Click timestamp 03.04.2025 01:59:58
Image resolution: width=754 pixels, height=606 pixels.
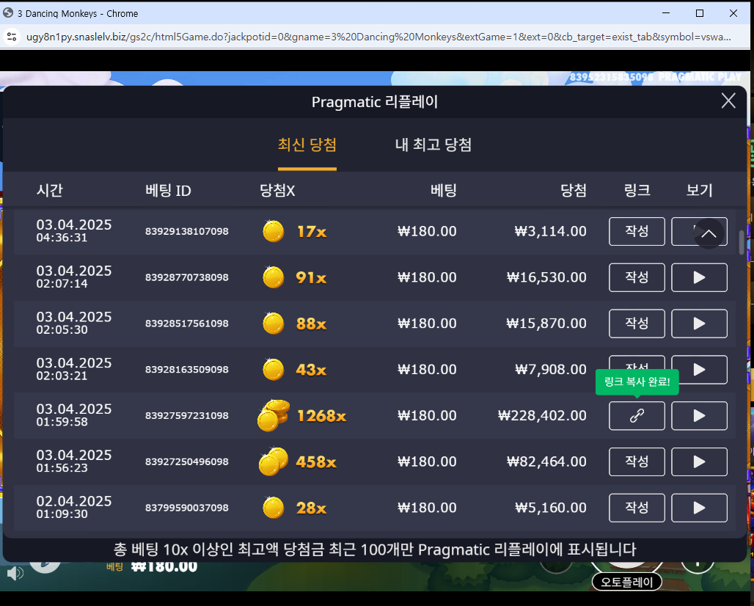(x=74, y=415)
